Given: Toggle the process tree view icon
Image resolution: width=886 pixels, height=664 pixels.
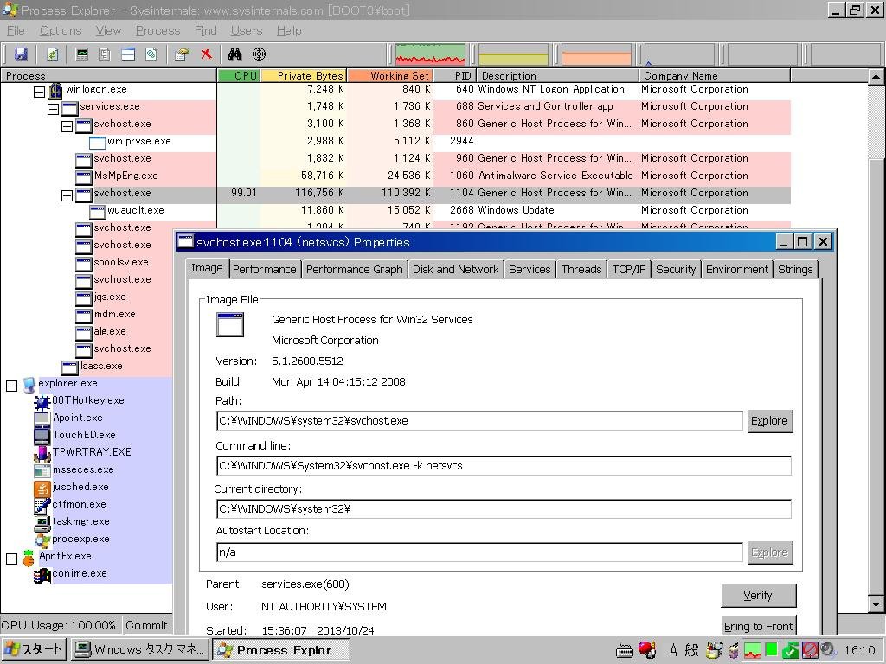Looking at the screenshot, I should tap(105, 54).
